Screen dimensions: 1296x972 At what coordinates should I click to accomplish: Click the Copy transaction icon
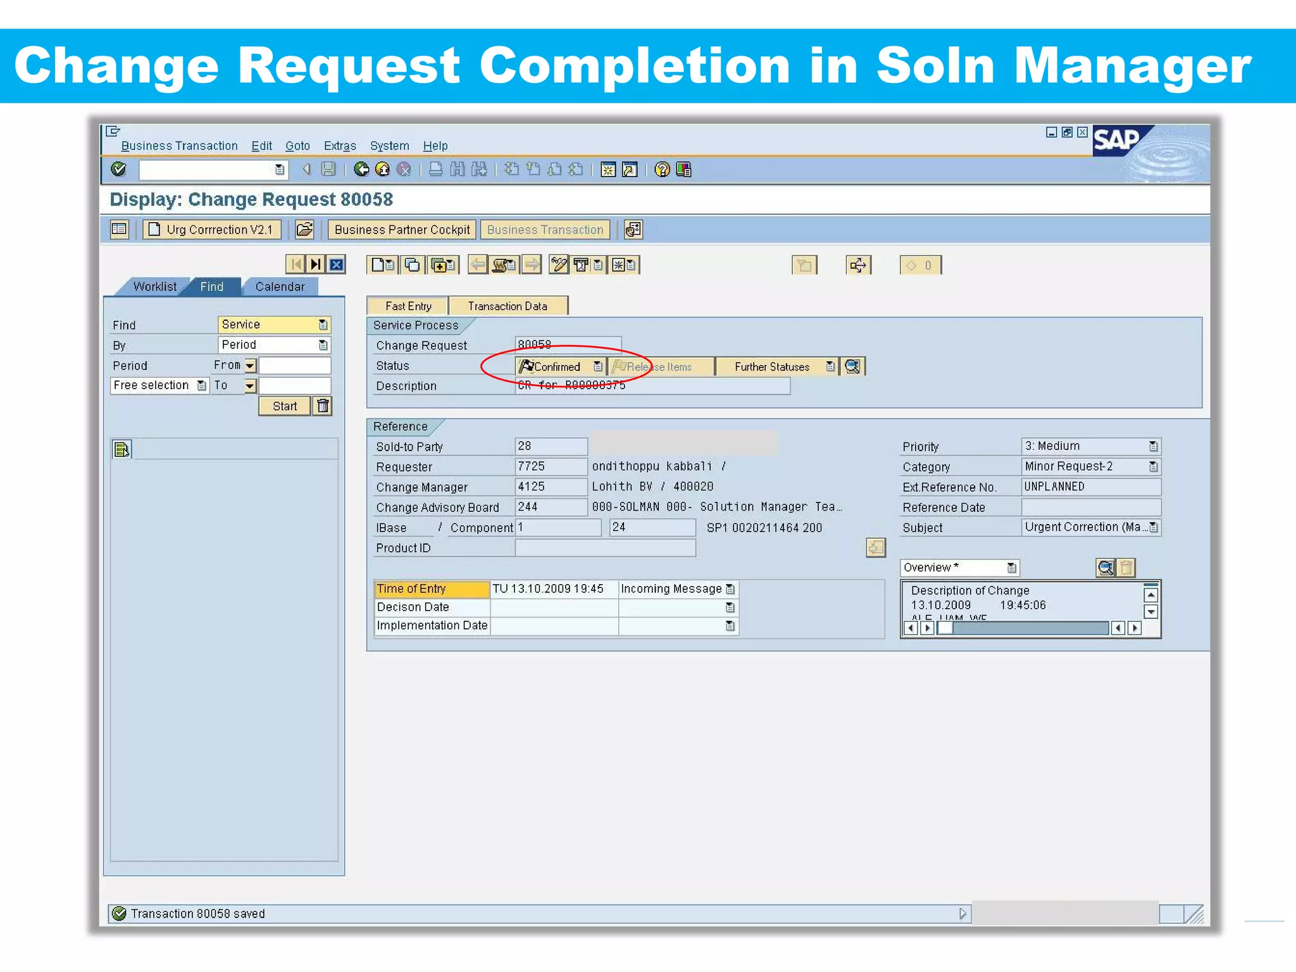[x=413, y=265]
